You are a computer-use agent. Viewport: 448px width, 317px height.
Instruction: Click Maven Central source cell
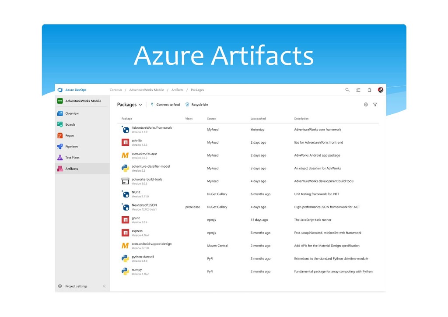point(217,246)
